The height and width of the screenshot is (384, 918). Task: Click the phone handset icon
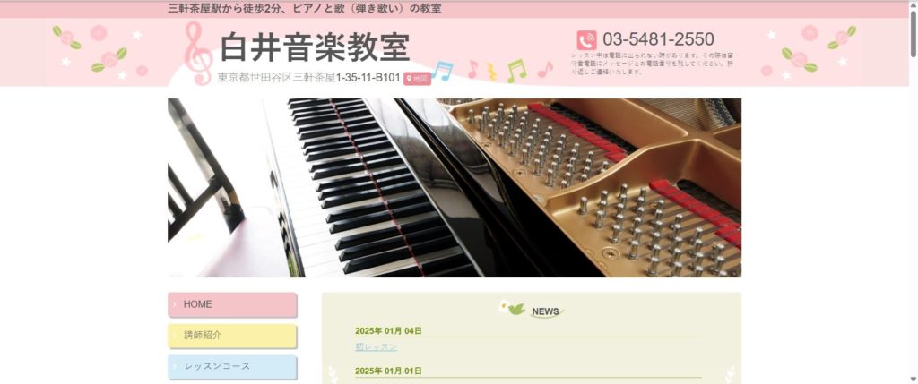coord(586,40)
